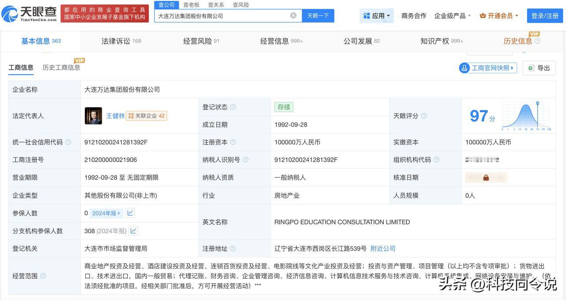Clear the search box with X icon
The width and height of the screenshot is (566, 300).
tap(293, 15)
